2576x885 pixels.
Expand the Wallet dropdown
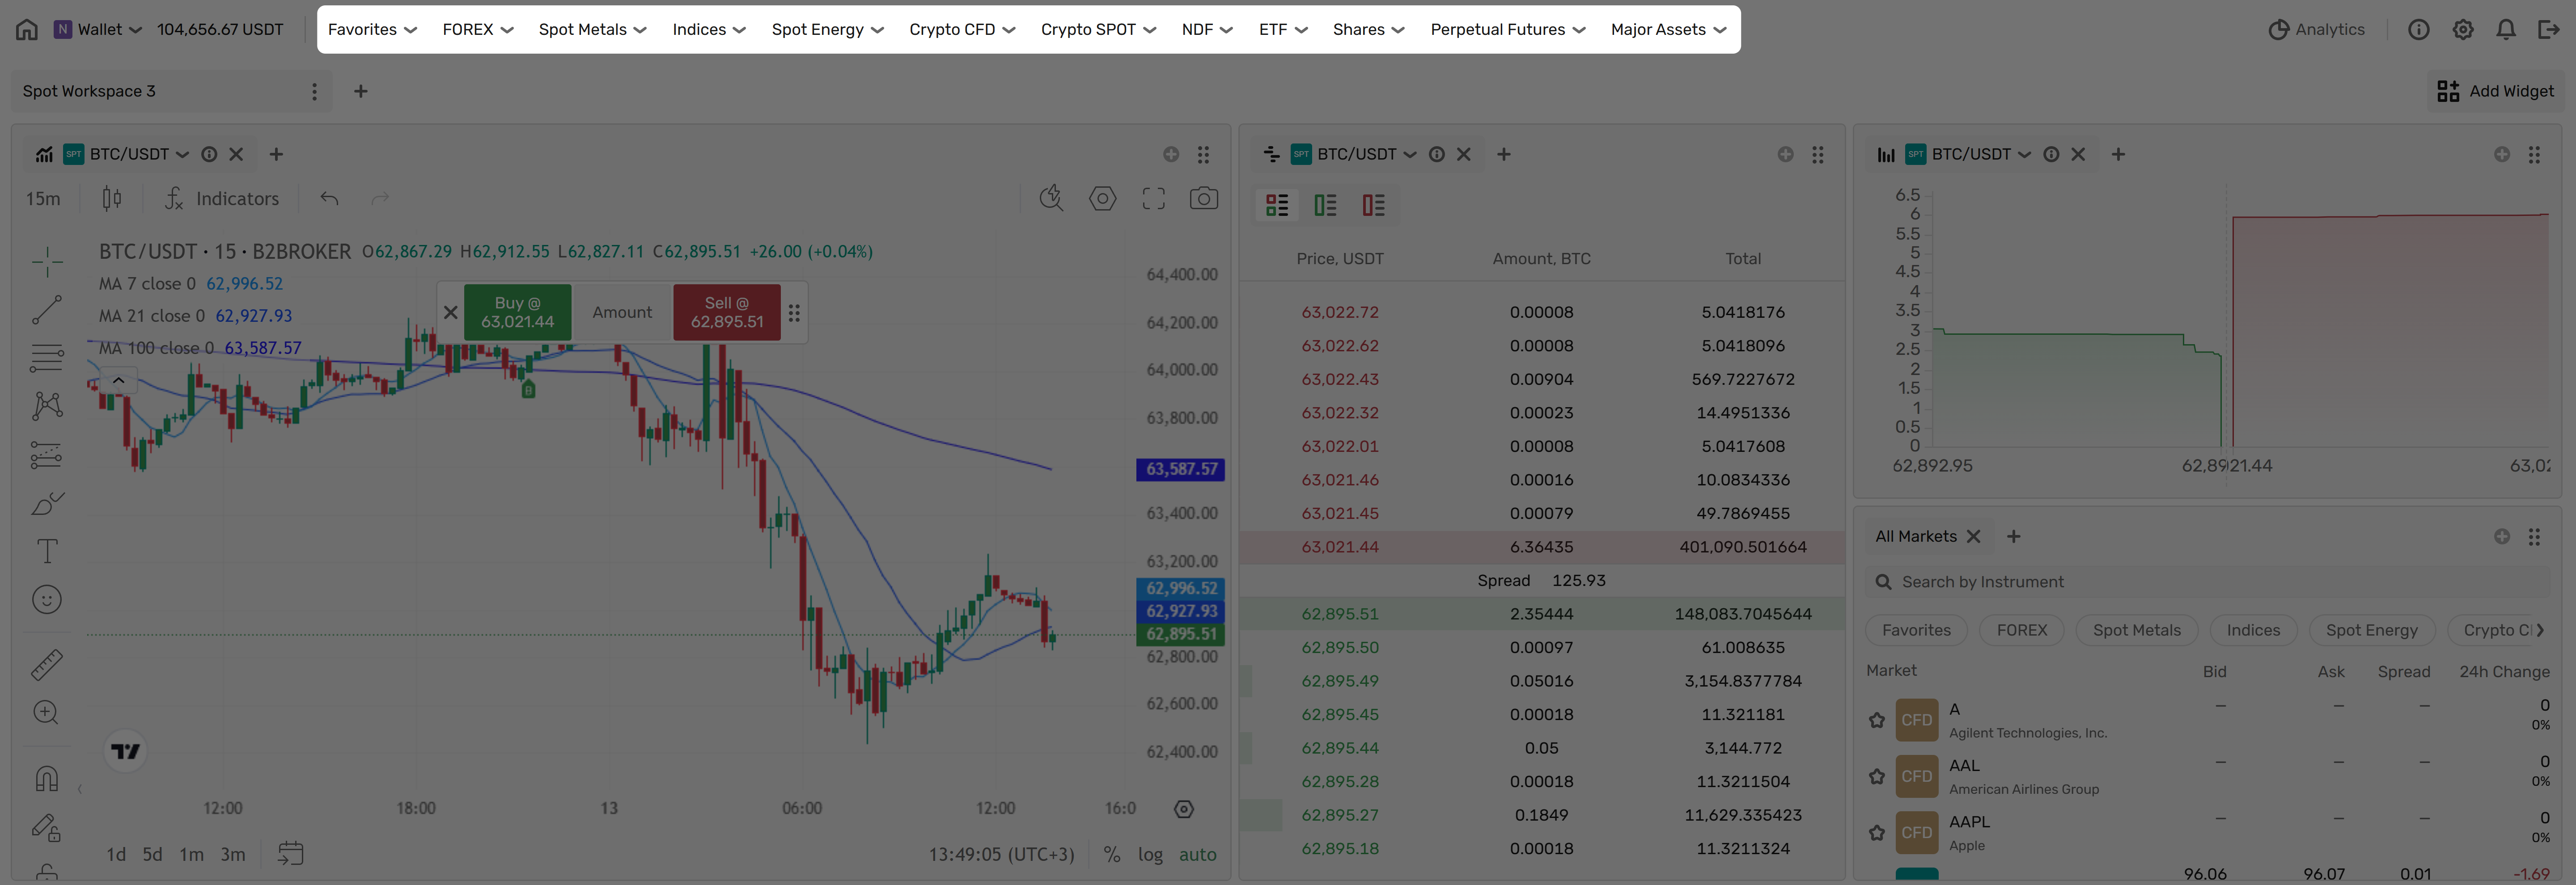pyautogui.click(x=98, y=29)
